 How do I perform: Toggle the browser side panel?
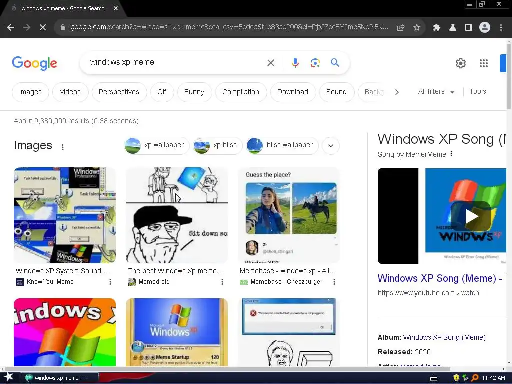tap(469, 28)
